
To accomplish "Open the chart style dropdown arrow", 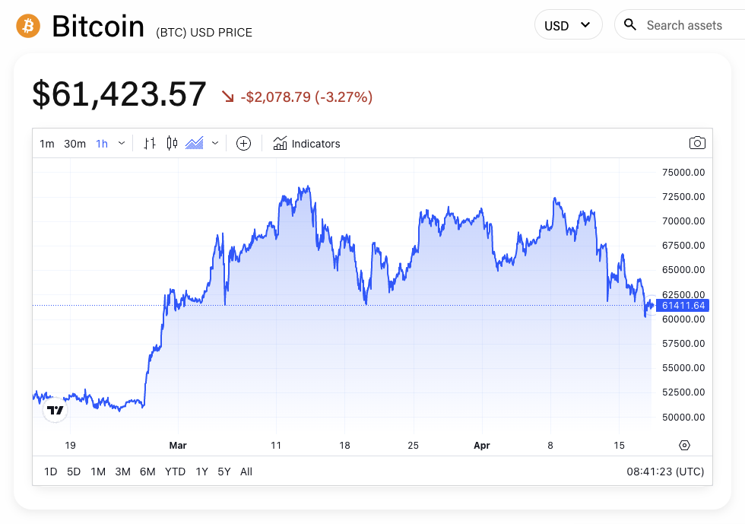I will coord(214,143).
